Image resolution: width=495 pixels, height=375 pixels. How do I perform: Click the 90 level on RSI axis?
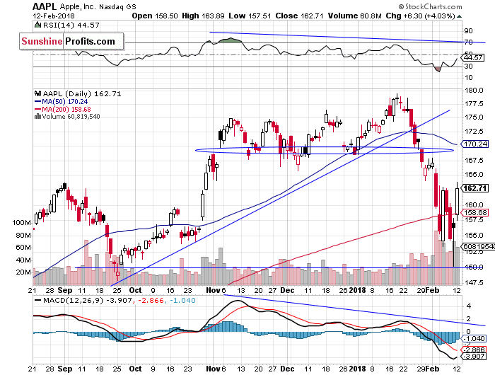coord(468,31)
